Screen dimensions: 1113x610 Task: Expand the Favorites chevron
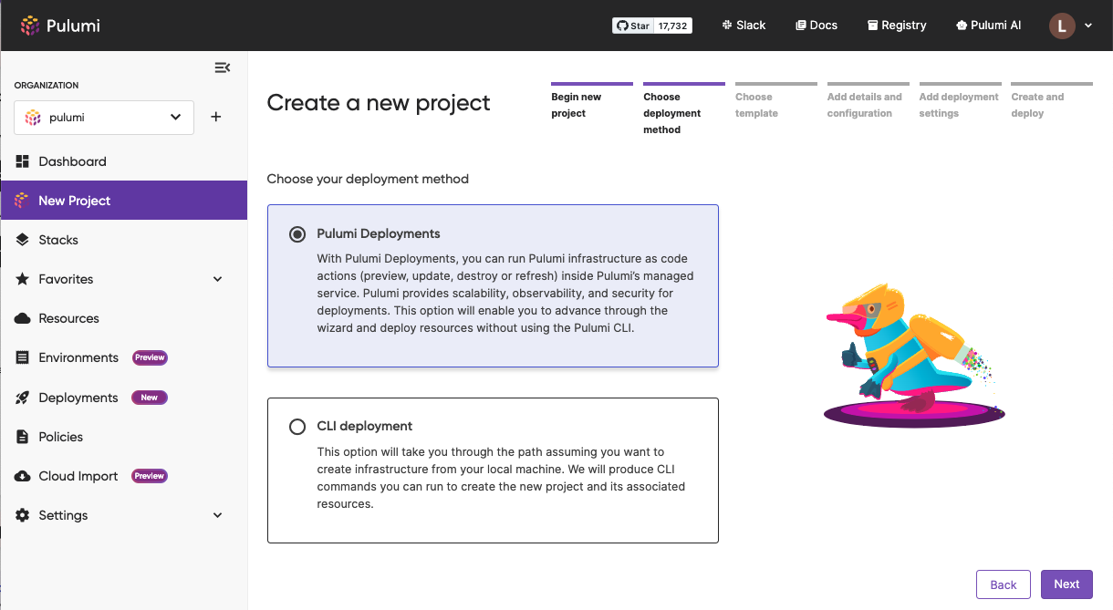pos(217,279)
